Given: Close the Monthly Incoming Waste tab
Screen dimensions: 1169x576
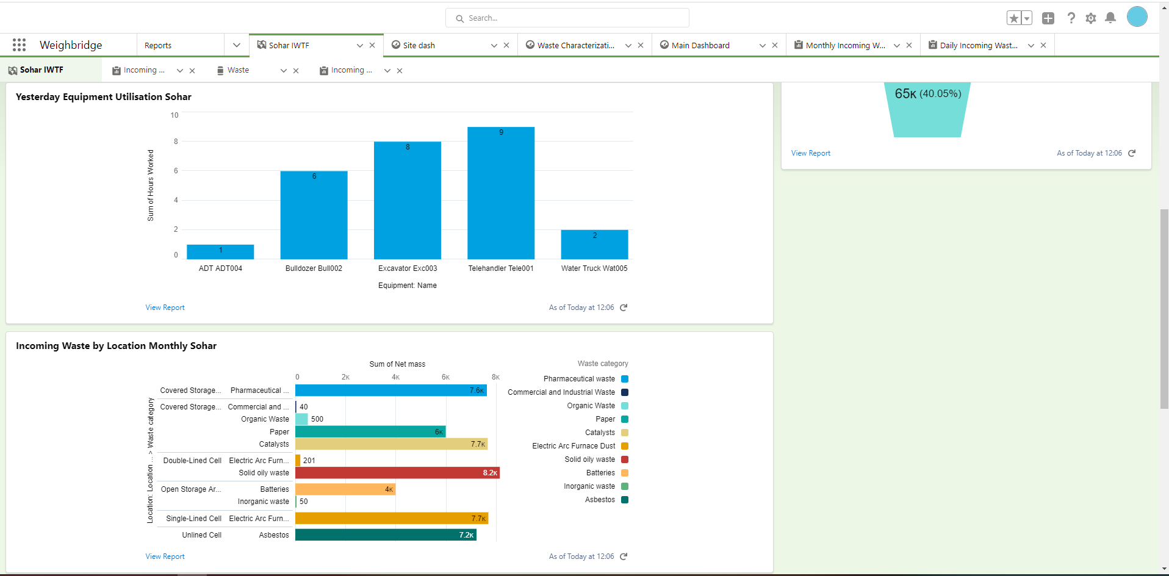Looking at the screenshot, I should click(x=909, y=45).
